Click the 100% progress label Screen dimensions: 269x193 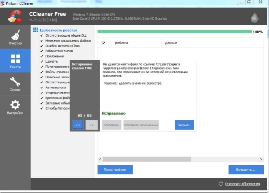pos(258,32)
